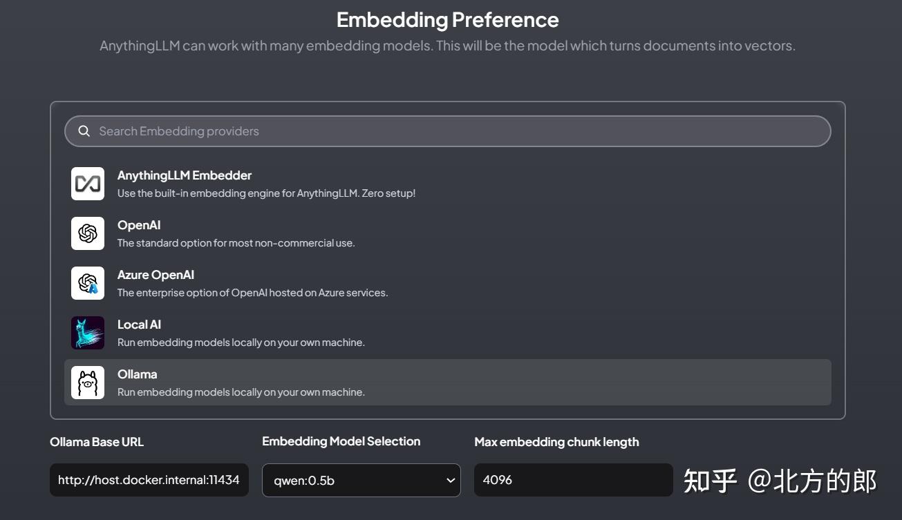This screenshot has width=902, height=520.
Task: Click the Ollama Base URL input
Action: [149, 479]
